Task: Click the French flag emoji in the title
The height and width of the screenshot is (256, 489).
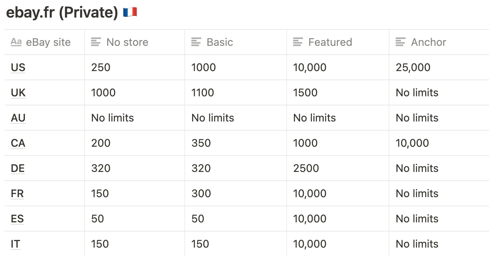Action: pyautogui.click(x=130, y=13)
